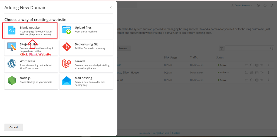Click the Sitejet Builder monitor icon
The width and height of the screenshot is (277, 137).
click(x=12, y=47)
